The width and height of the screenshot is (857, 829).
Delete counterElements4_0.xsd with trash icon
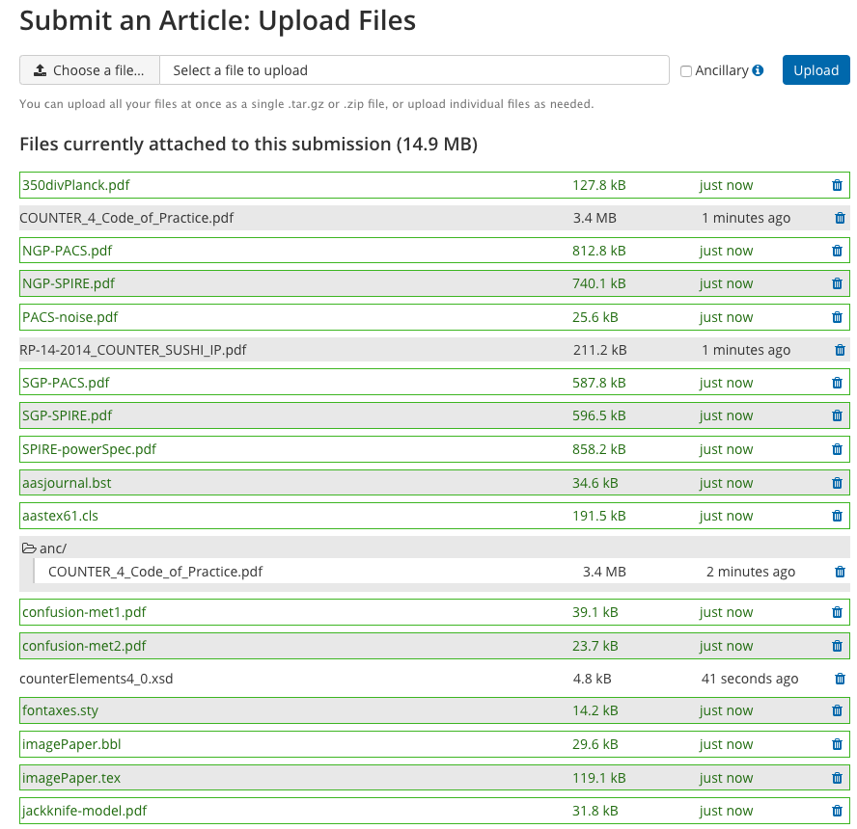click(840, 679)
